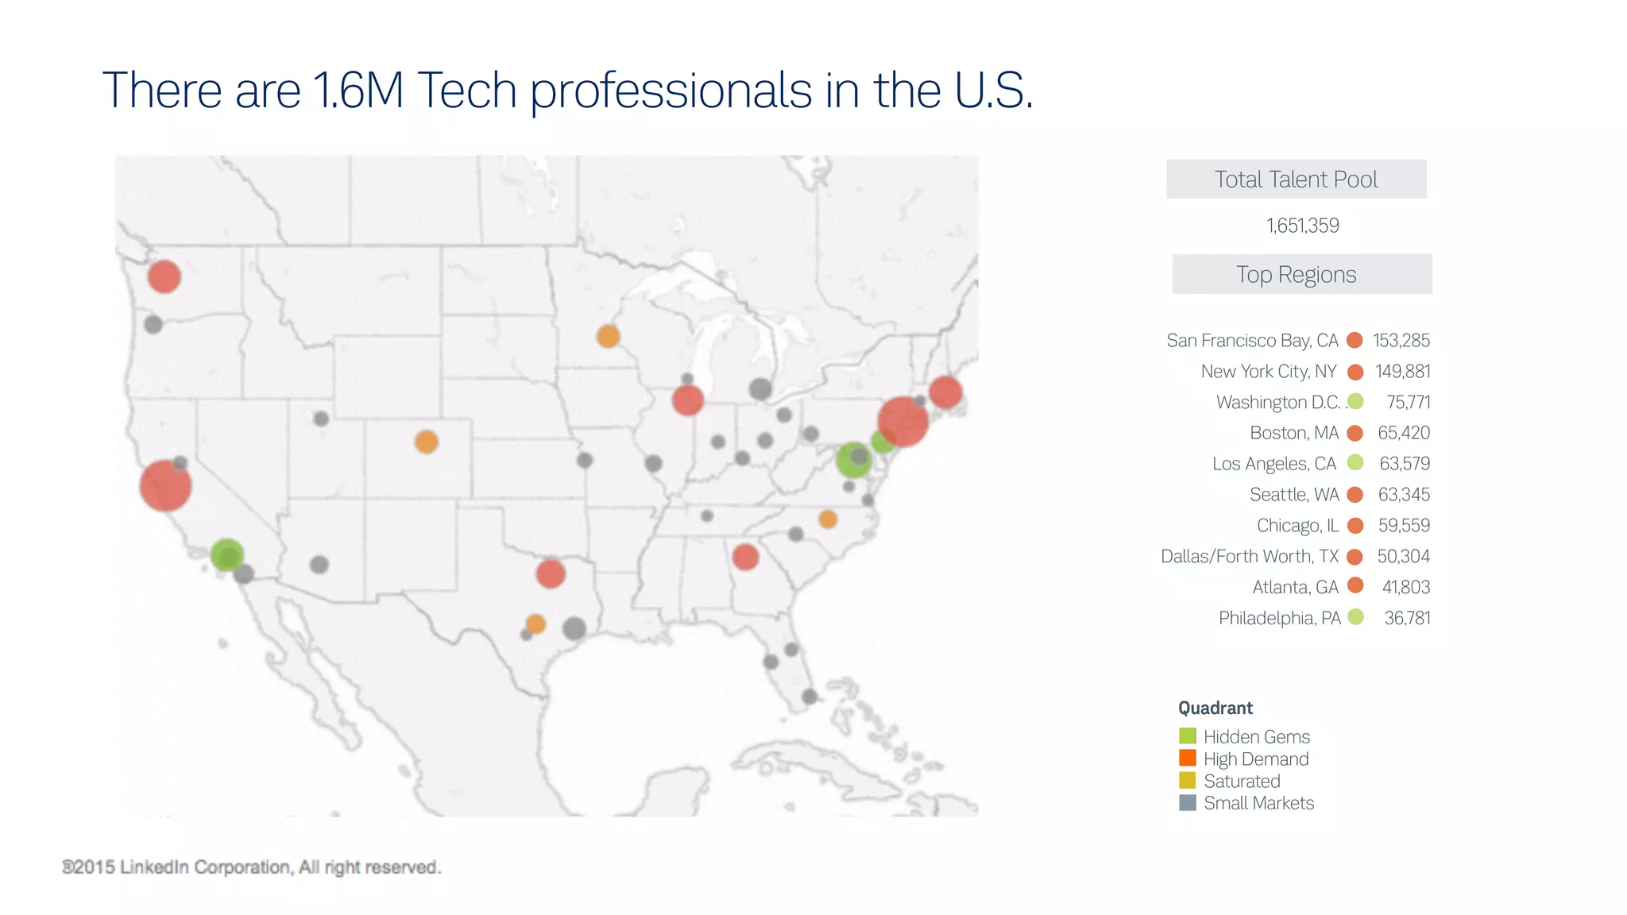1627x915 pixels.
Task: Click the Houston gray map bubble
Action: tap(574, 628)
